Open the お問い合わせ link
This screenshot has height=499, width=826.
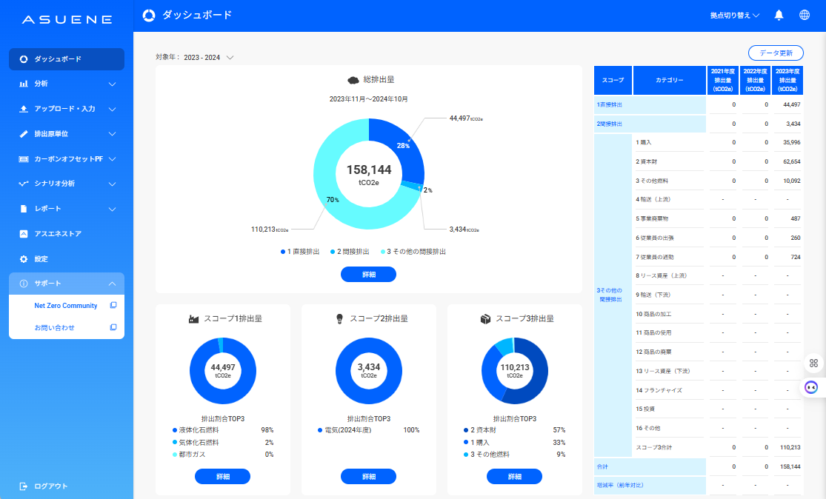tap(54, 328)
